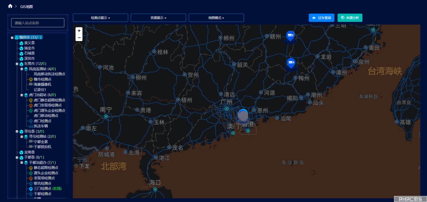Click the 过车查询 button

tap(321, 18)
